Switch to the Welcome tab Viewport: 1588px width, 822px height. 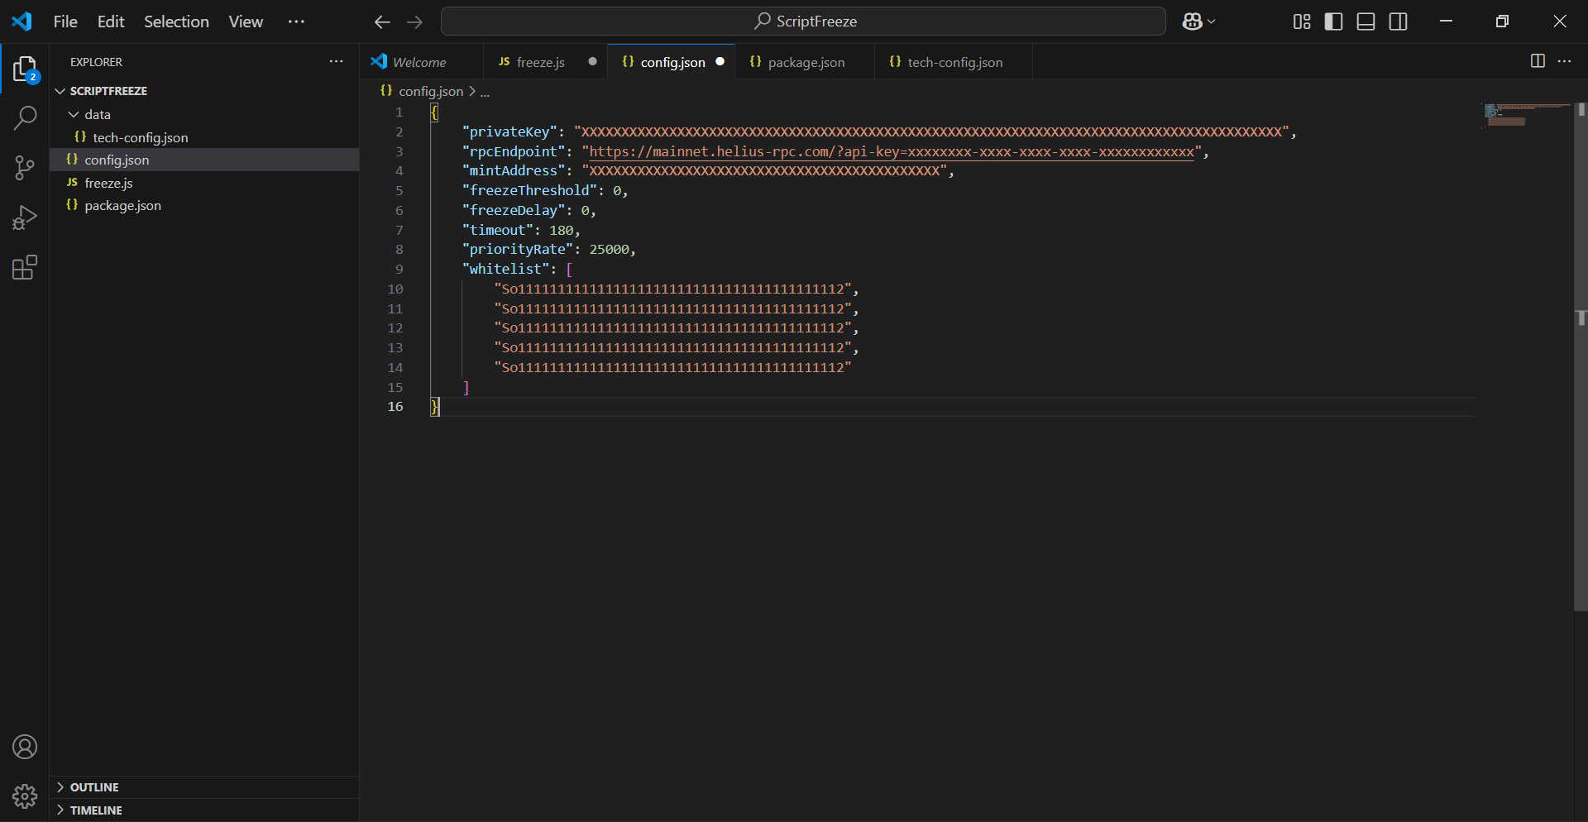click(x=419, y=62)
